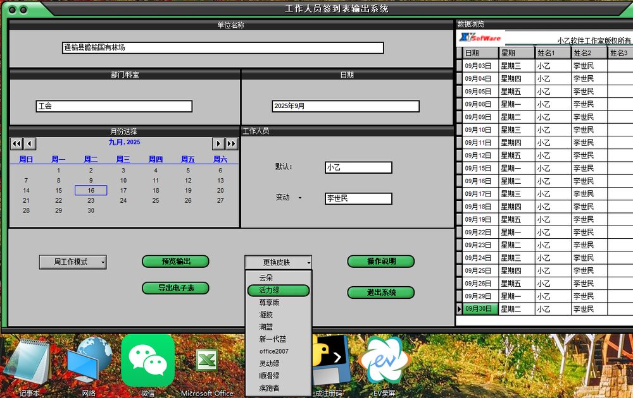Click 李世民 in the 09月22日 row
The image size is (633, 398).
click(x=589, y=232)
